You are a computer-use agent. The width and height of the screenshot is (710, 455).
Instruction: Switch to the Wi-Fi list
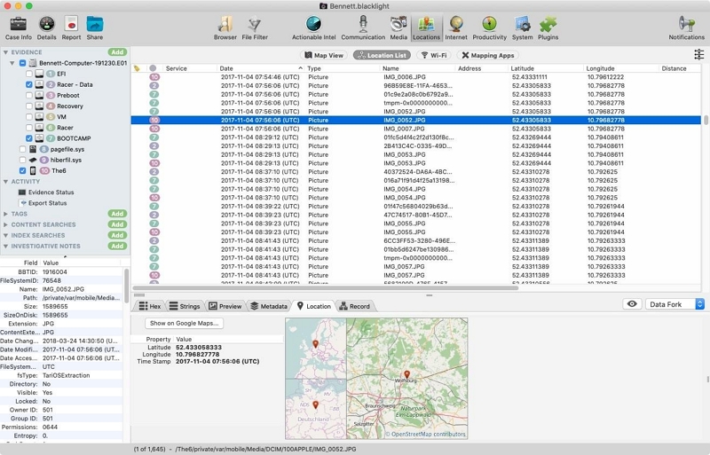(x=434, y=55)
